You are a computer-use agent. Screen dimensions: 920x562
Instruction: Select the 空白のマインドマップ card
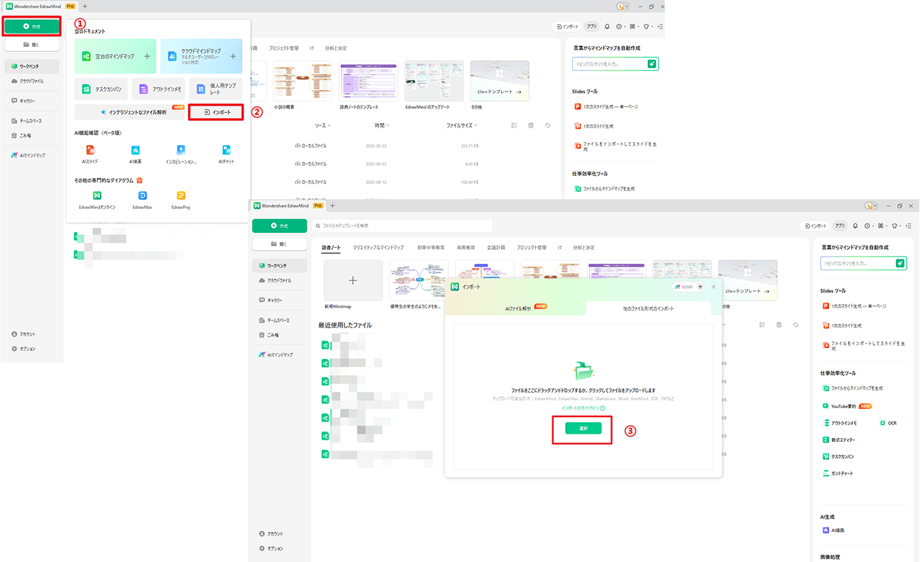115,56
